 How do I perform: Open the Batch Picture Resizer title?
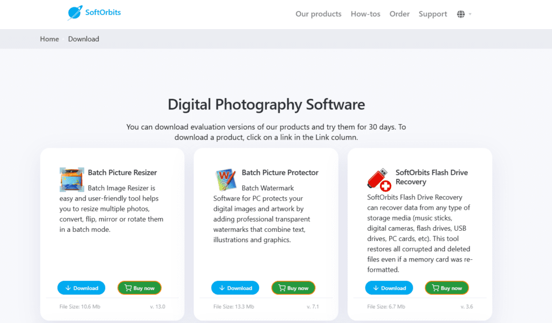coord(122,173)
